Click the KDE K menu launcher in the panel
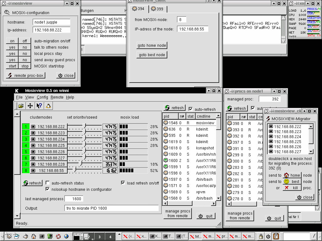Screen dimensions: 322x241 click(8, 236)
